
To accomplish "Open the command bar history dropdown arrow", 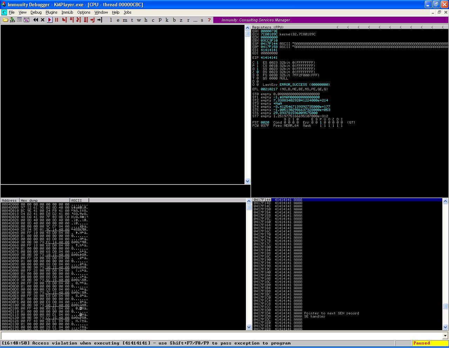I will tap(445, 335).
